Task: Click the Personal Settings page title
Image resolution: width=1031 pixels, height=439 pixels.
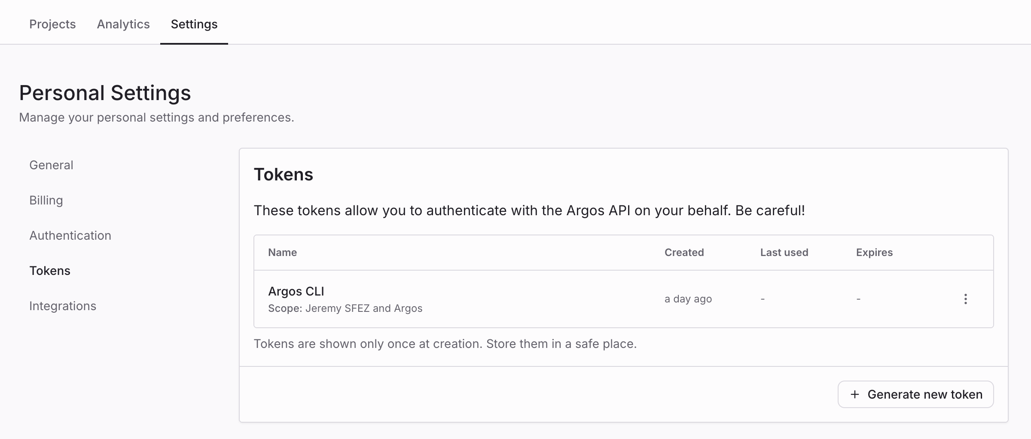Action: tap(105, 93)
